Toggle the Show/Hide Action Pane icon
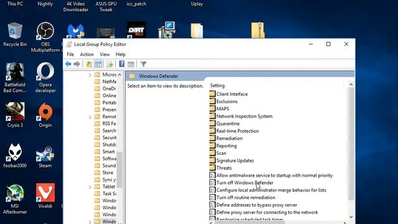 pyautogui.click(x=131, y=64)
